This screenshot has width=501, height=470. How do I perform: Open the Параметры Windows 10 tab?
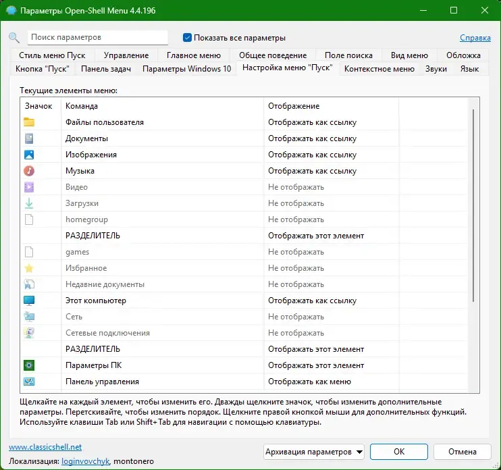tap(186, 69)
